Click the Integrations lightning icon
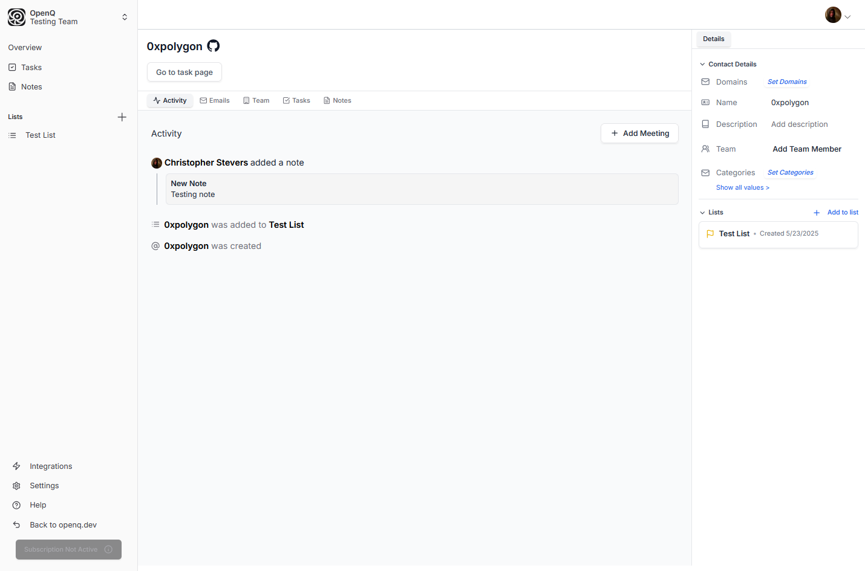The image size is (865, 571). click(16, 466)
